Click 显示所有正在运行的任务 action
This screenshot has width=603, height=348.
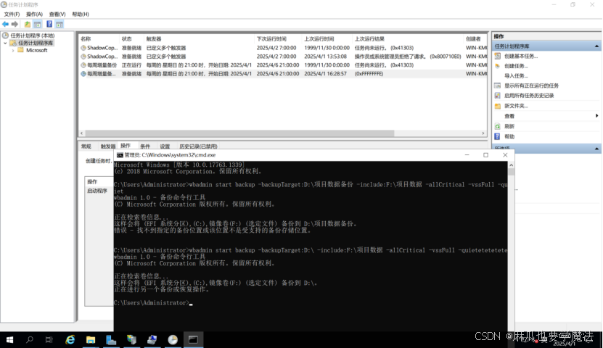531,86
